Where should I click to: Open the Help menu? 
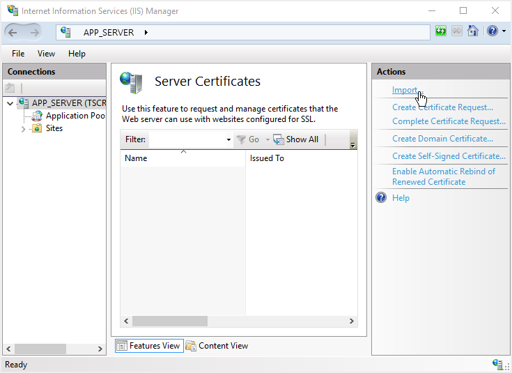click(77, 54)
